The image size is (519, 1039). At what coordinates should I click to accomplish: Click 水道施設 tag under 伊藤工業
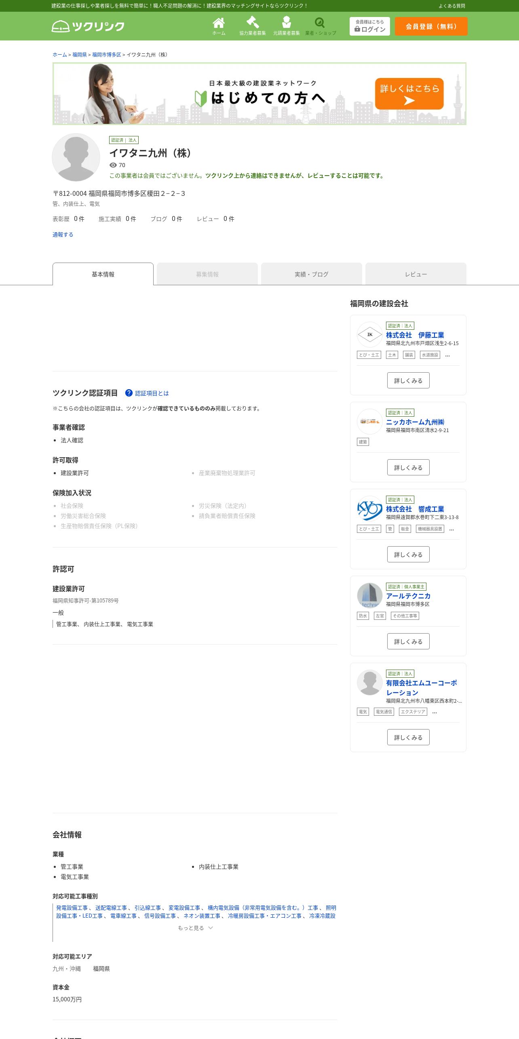430,355
